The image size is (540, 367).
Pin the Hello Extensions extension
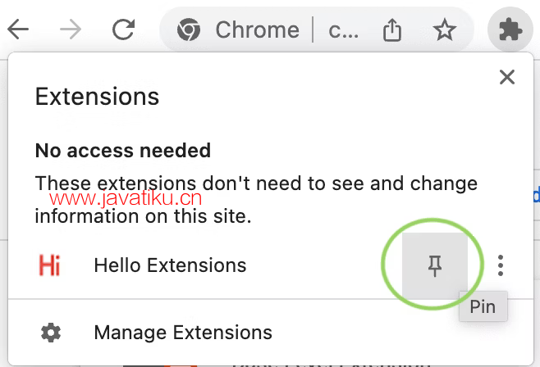pyautogui.click(x=435, y=265)
